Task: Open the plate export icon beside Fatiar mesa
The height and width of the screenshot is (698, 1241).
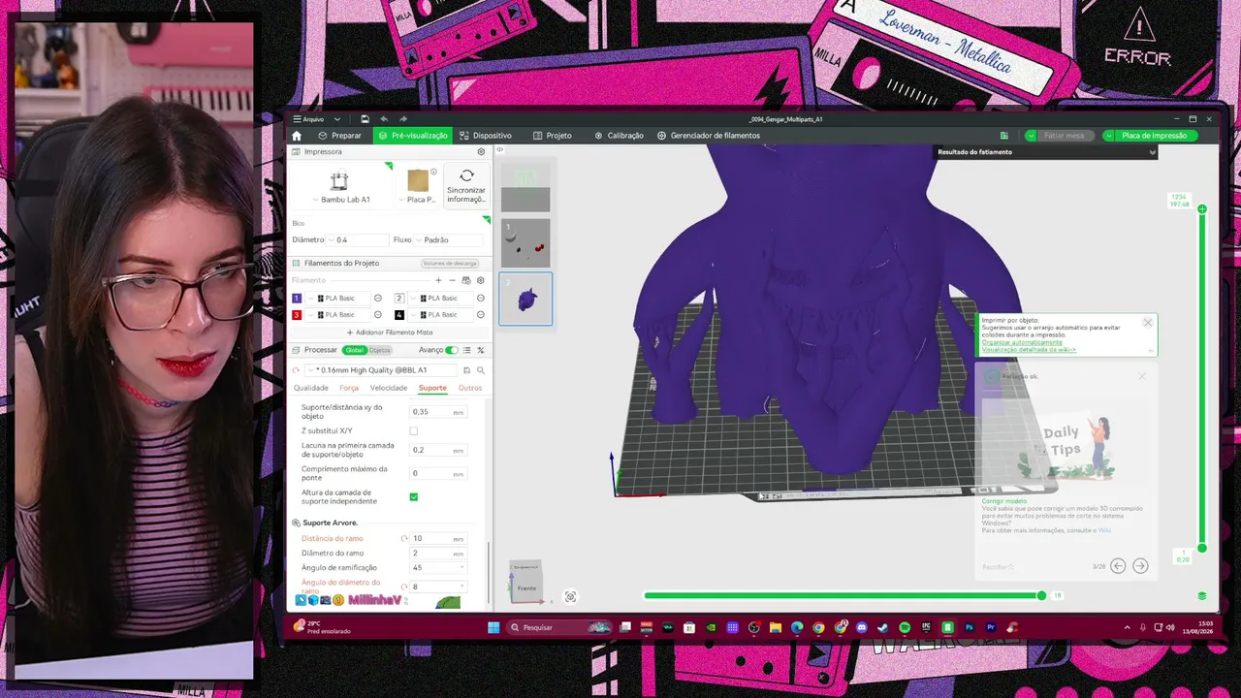Action: 1004,136
